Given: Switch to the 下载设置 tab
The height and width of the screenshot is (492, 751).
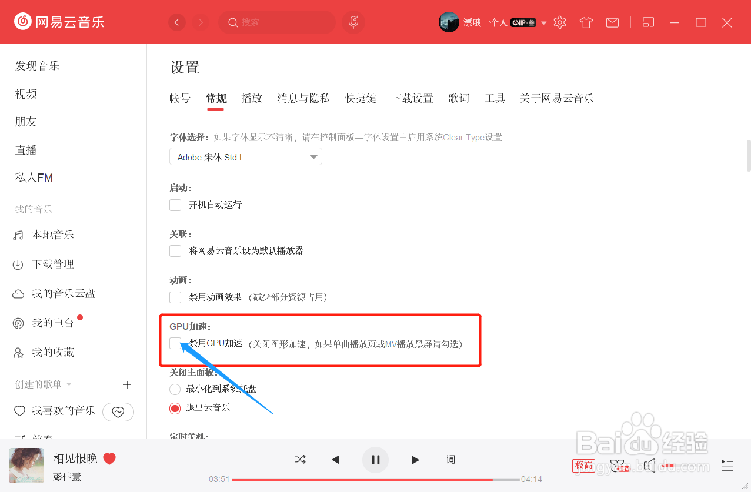Looking at the screenshot, I should (412, 98).
